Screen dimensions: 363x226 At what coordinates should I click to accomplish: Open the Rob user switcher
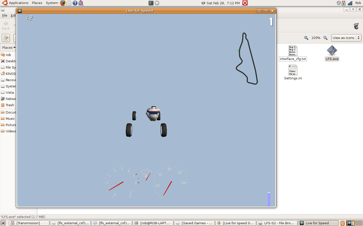358,3
